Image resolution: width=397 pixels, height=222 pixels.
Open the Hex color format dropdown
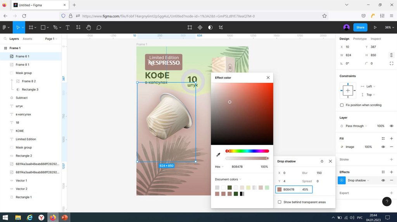(x=219, y=167)
